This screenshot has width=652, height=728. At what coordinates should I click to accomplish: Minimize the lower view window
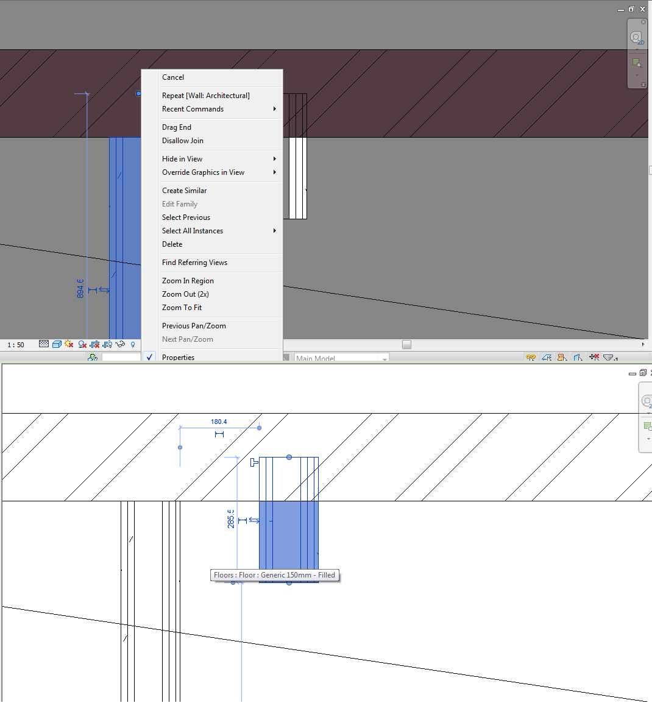633,373
